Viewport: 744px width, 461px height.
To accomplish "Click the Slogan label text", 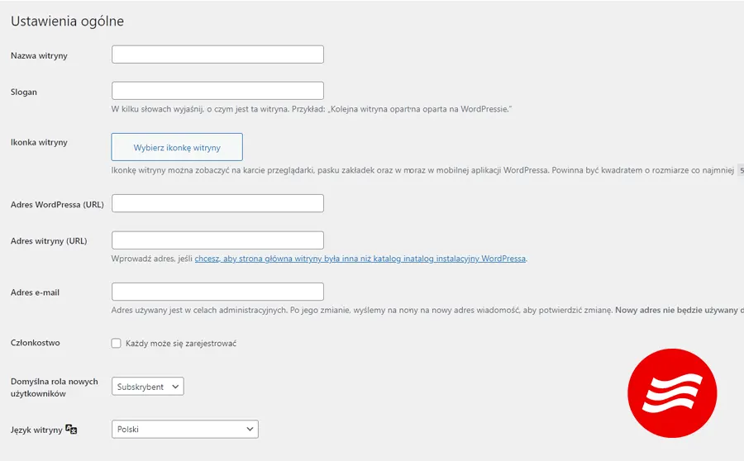I will click(x=24, y=92).
